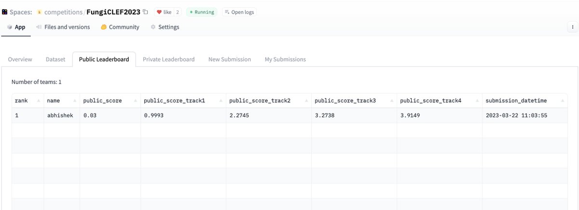Select the track3 score cell 3.2738
579x210 pixels.
point(354,115)
